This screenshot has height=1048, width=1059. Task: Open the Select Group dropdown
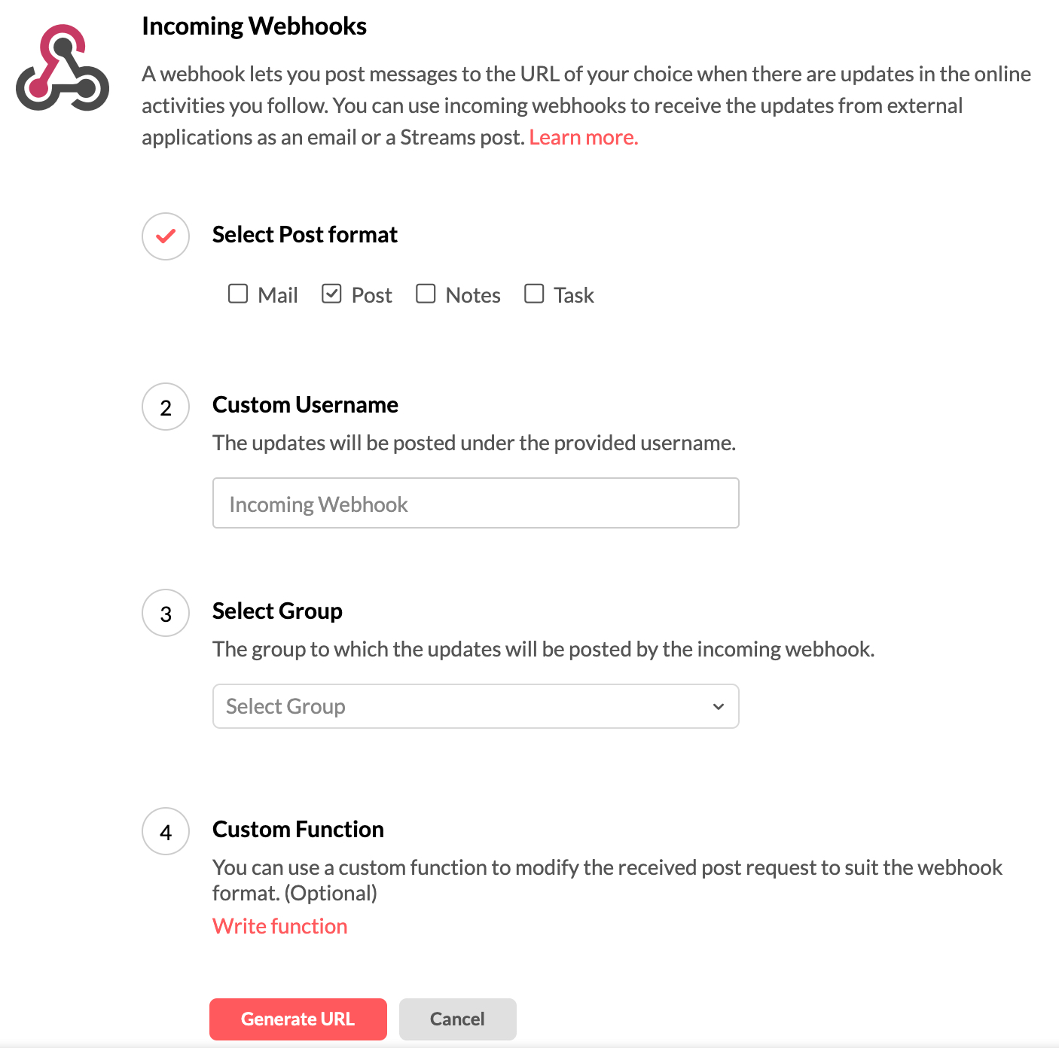pos(475,706)
